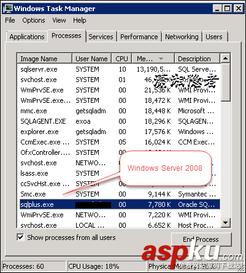Viewport: 246px width, 273px height.
Task: Click the scrollbar up arrow
Action: [226, 59]
